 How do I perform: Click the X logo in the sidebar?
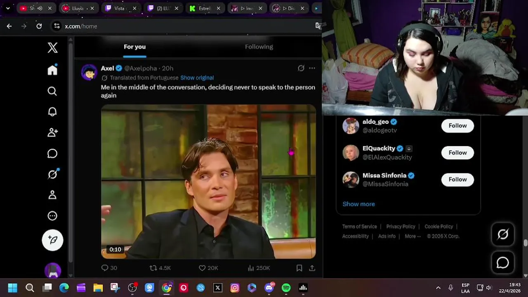click(x=52, y=47)
